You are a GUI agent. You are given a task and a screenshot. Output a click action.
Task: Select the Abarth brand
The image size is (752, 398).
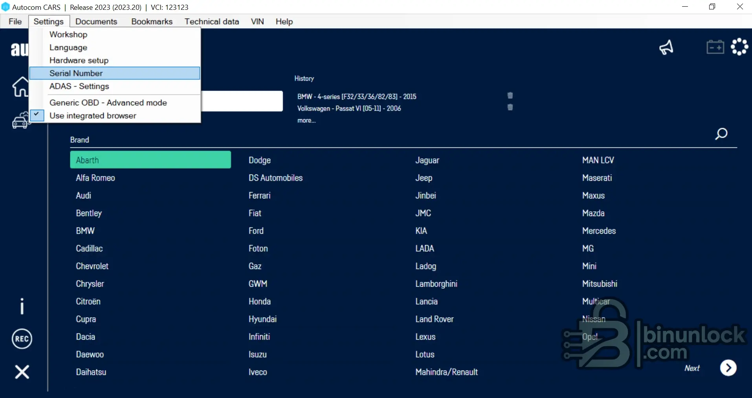(150, 160)
